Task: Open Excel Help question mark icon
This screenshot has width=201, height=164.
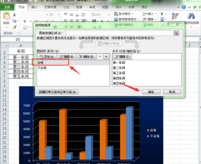Action: pos(184,7)
